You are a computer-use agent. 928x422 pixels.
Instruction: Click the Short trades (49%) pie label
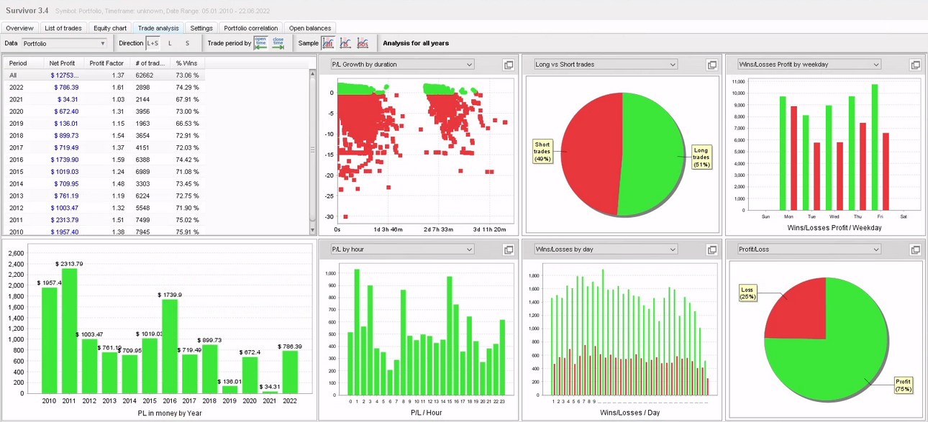[x=542, y=152]
